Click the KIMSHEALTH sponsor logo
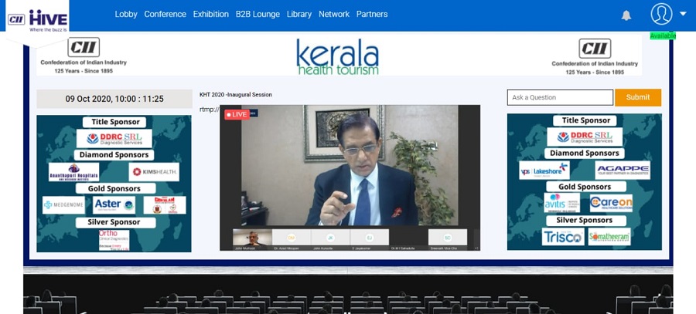This screenshot has width=696, height=314. (154, 171)
